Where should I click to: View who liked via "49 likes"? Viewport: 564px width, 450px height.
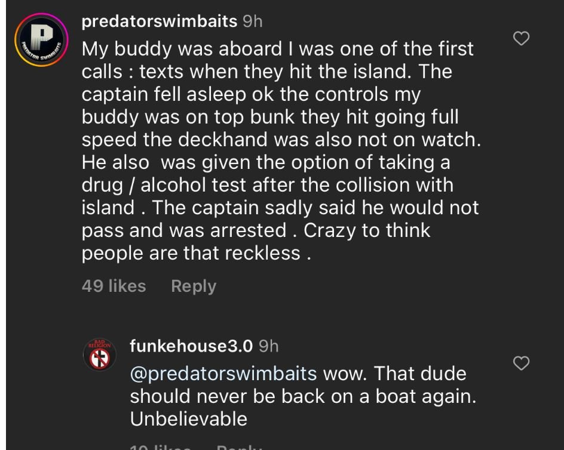(x=114, y=286)
